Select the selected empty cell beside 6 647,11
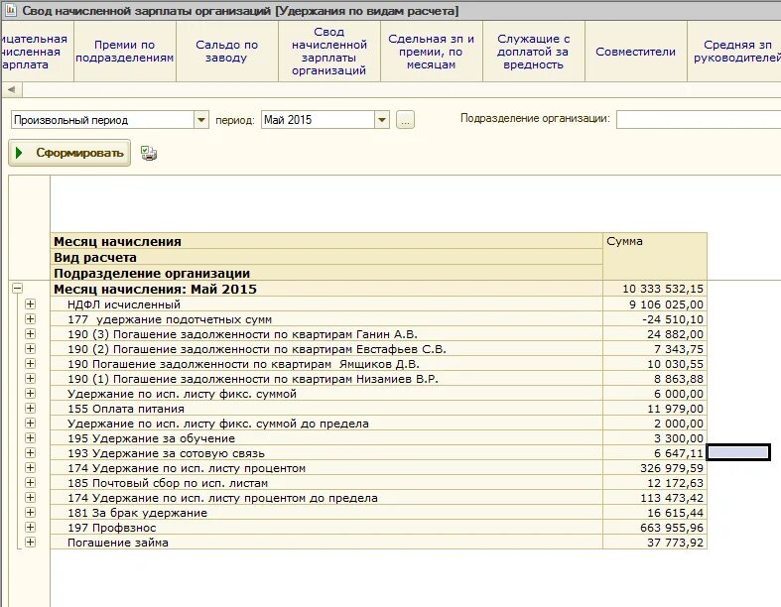Viewport: 781px width, 607px height. [x=738, y=452]
